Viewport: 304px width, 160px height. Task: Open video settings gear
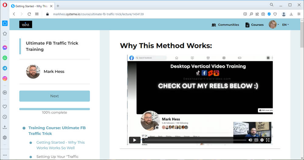pyautogui.click(x=262, y=140)
